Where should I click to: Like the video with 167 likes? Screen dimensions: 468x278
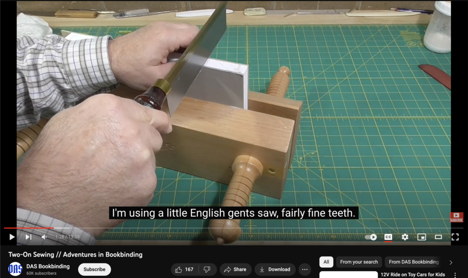184,270
